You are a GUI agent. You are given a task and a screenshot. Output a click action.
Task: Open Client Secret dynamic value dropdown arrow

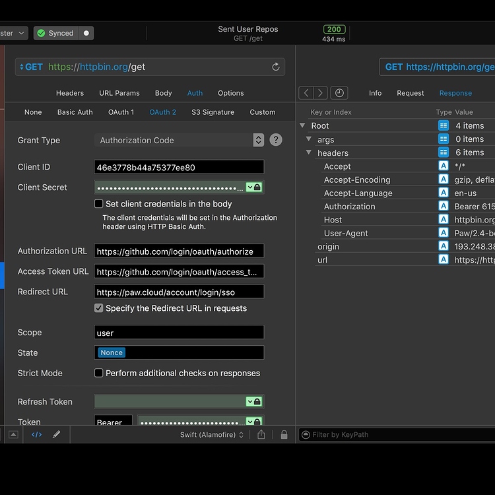pos(250,187)
